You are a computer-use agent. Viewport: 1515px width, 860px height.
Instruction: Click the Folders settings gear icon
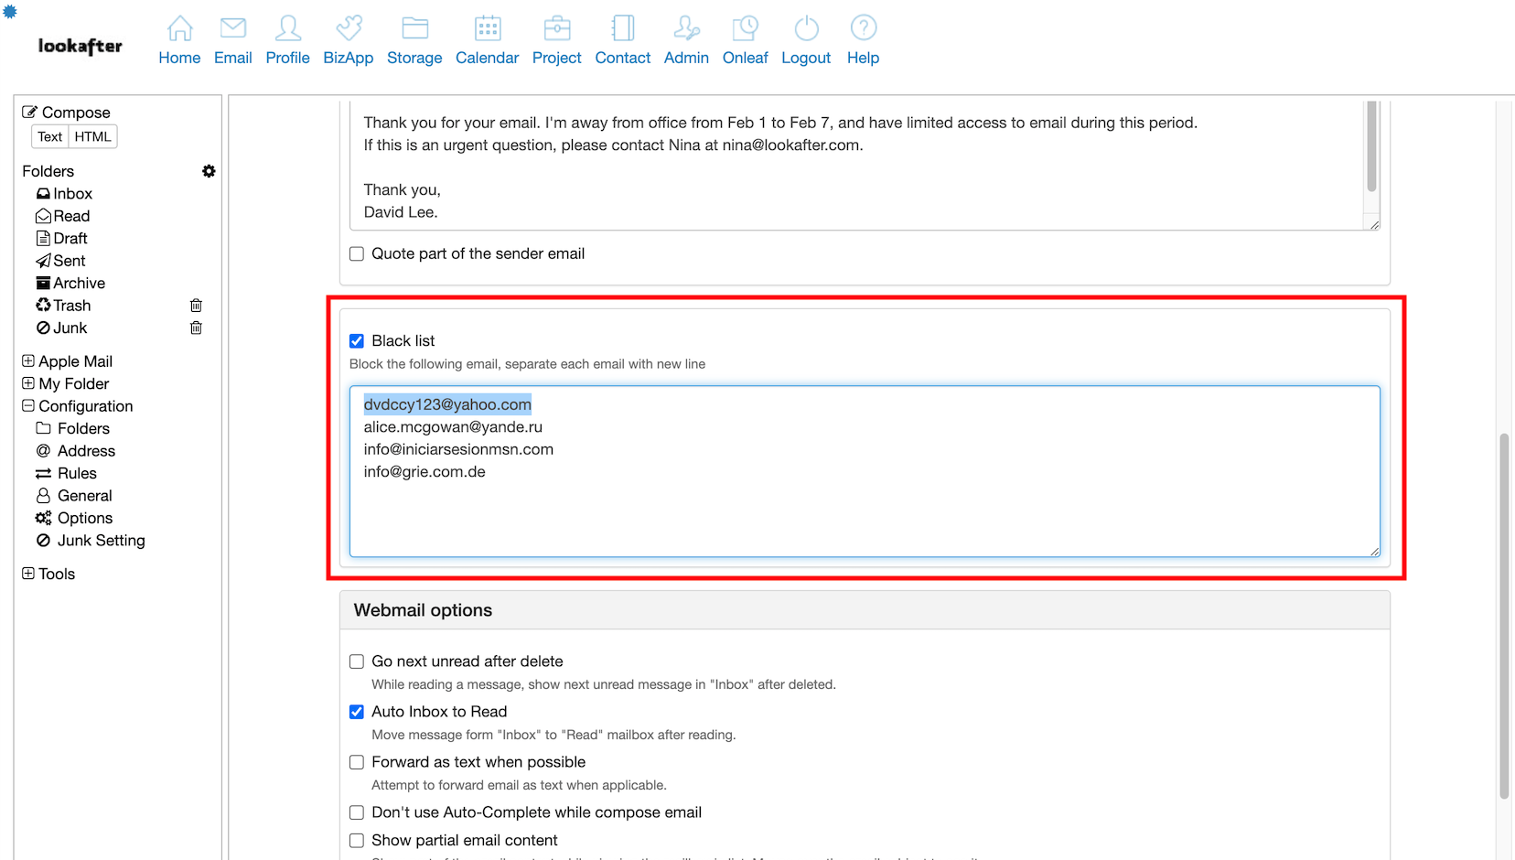pos(209,171)
